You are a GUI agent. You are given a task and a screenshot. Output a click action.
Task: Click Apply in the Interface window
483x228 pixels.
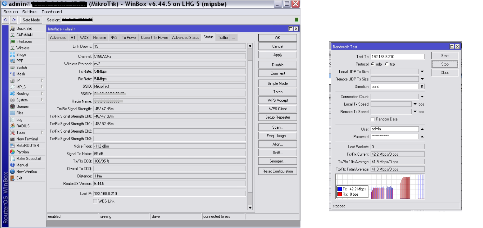click(278, 55)
